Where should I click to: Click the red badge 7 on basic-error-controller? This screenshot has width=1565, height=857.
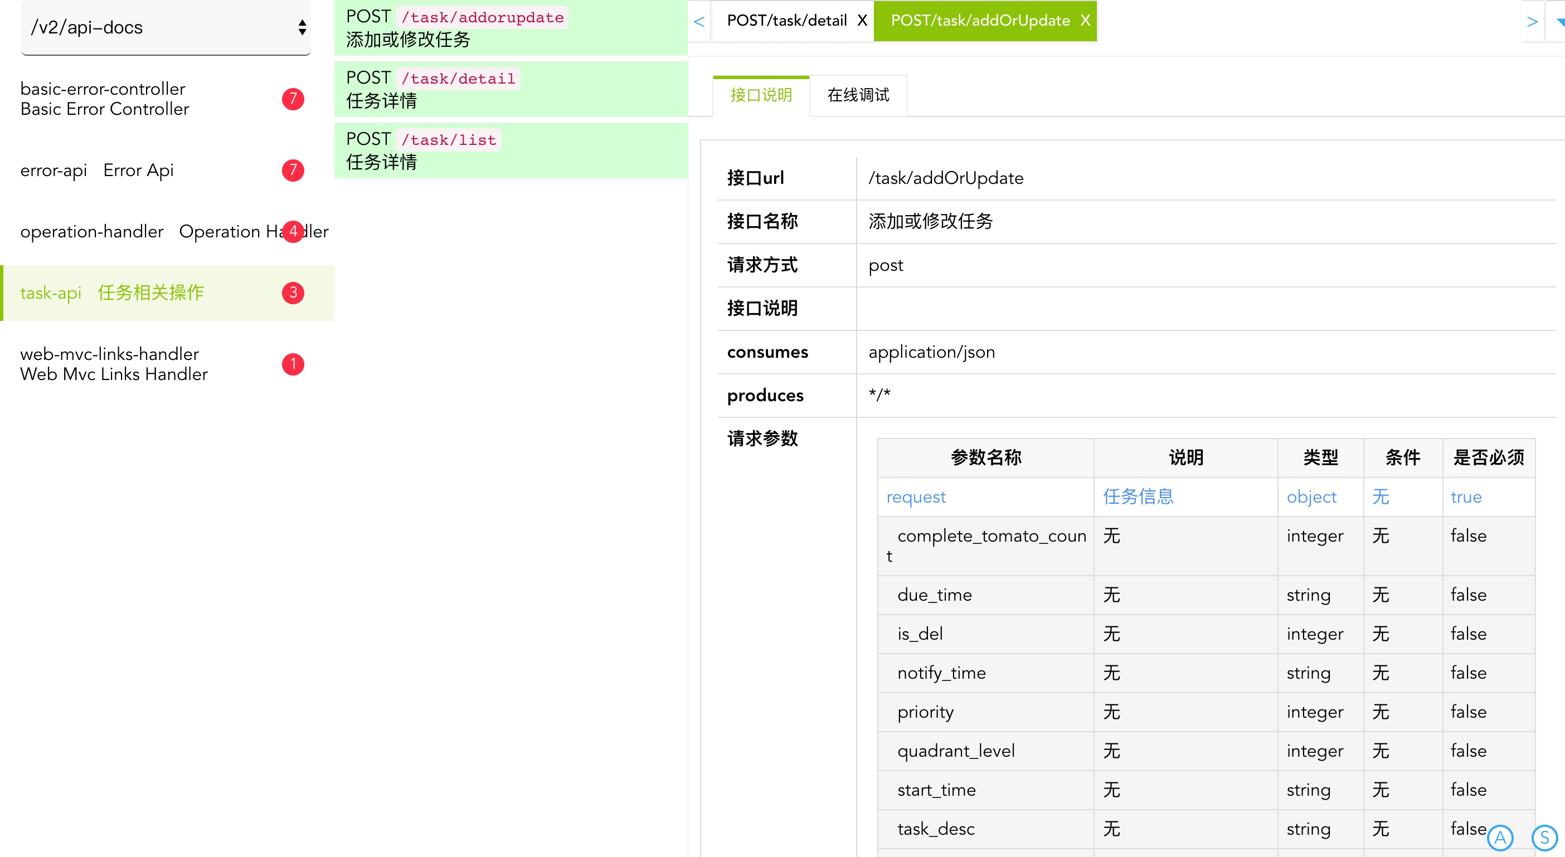click(293, 99)
